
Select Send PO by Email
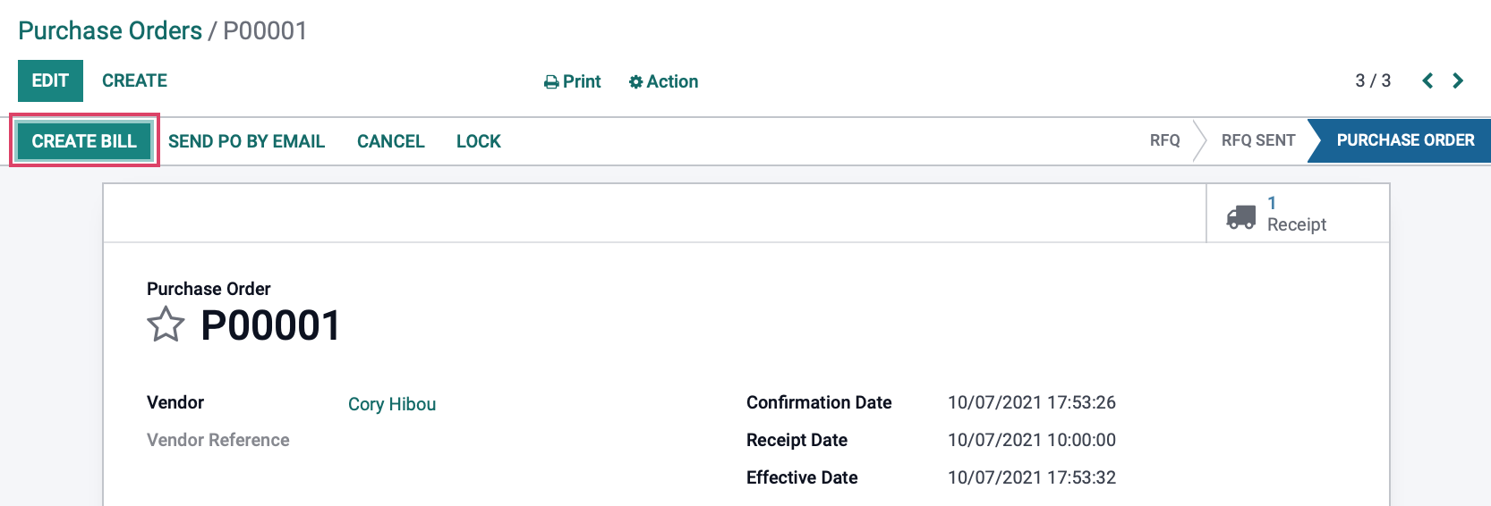tap(246, 141)
